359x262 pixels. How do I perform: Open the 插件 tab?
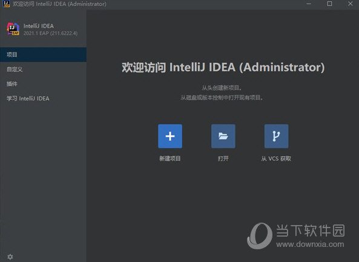pos(43,84)
